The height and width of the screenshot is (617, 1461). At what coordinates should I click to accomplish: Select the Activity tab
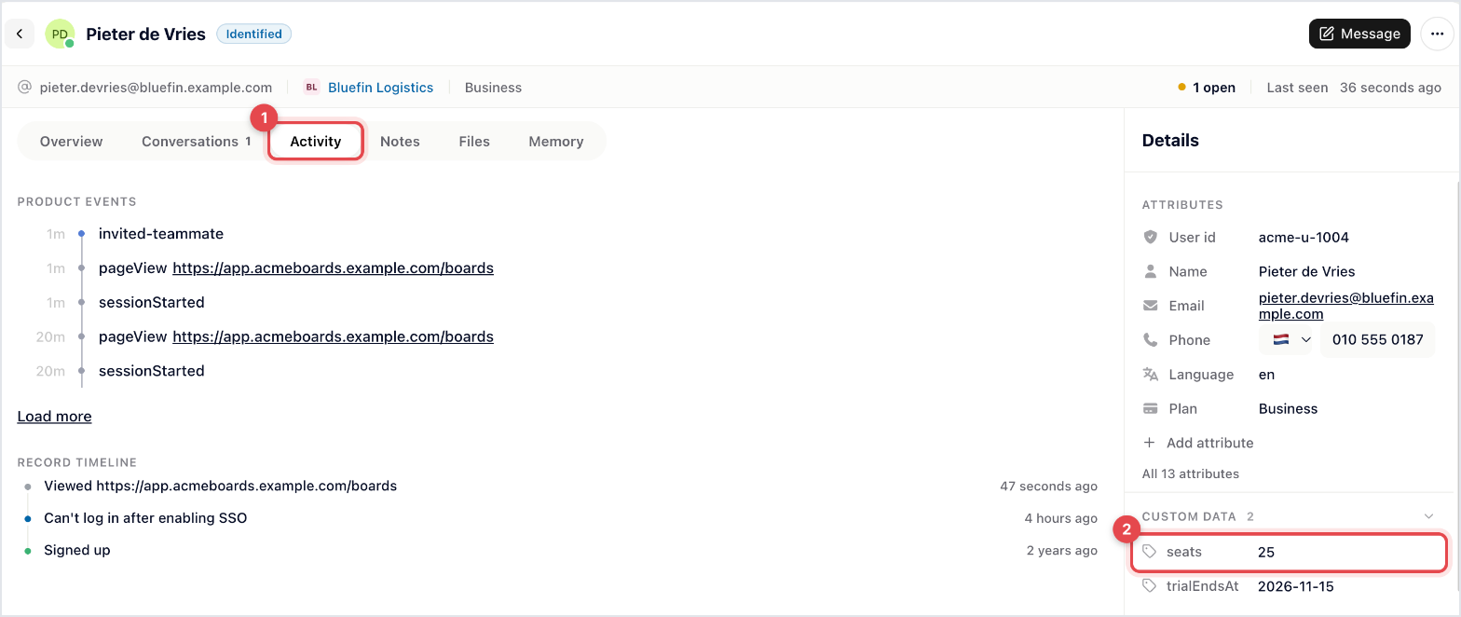(x=316, y=142)
